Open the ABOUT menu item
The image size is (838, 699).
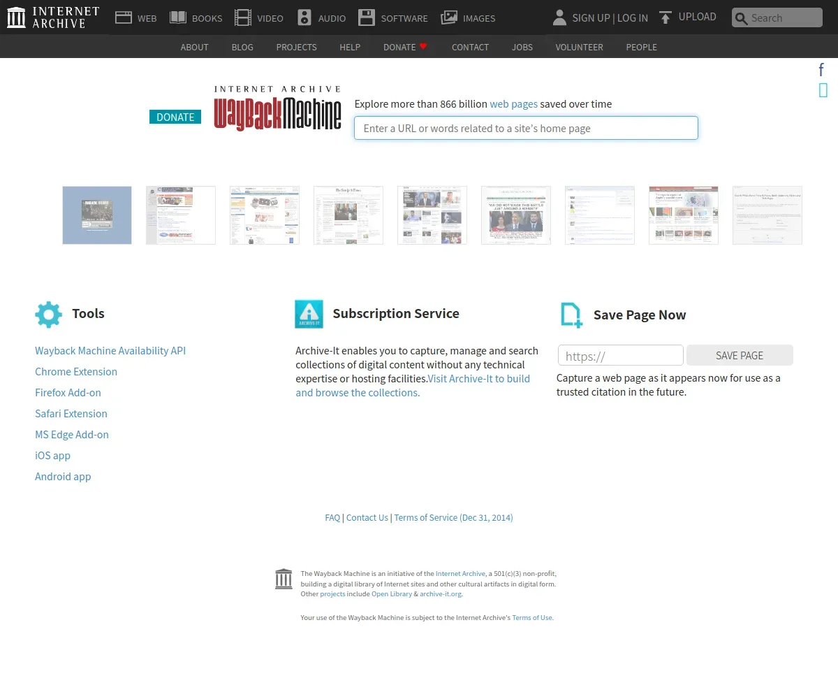tap(195, 47)
